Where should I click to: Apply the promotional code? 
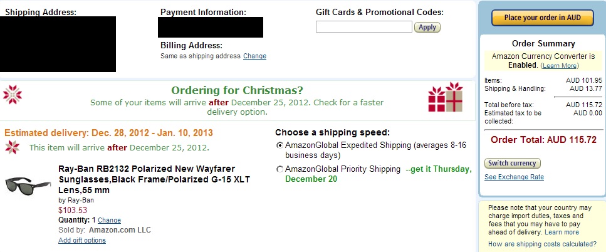click(x=427, y=27)
